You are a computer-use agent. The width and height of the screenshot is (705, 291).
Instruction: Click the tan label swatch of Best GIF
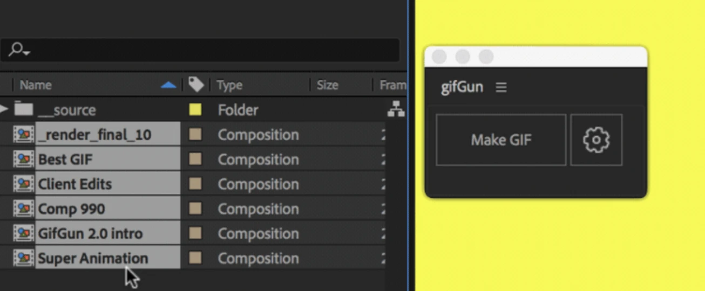pos(195,160)
